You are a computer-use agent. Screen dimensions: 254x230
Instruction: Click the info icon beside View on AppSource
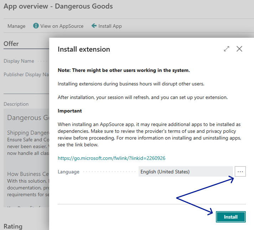pos(36,26)
